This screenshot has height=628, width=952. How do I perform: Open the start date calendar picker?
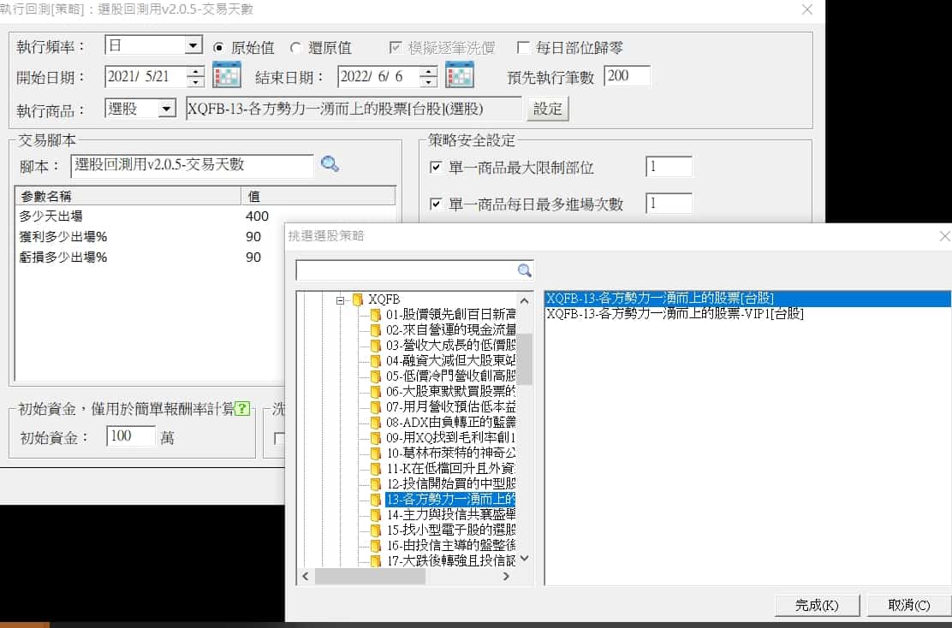pyautogui.click(x=227, y=76)
